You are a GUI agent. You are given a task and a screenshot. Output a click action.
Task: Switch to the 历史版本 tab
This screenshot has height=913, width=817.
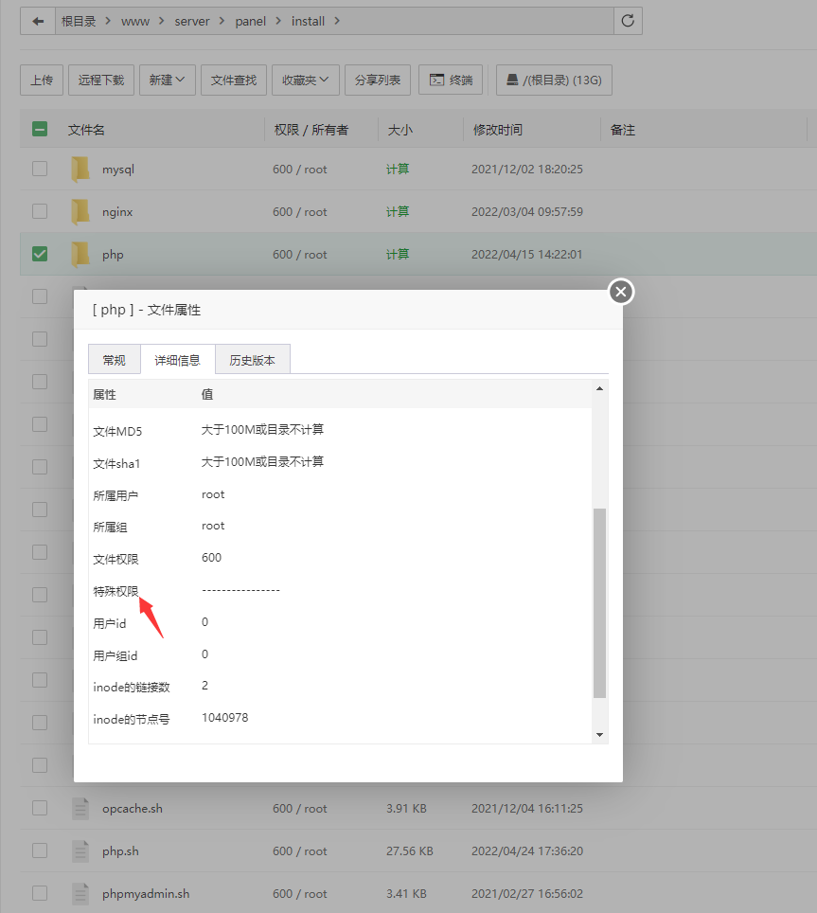pos(252,360)
